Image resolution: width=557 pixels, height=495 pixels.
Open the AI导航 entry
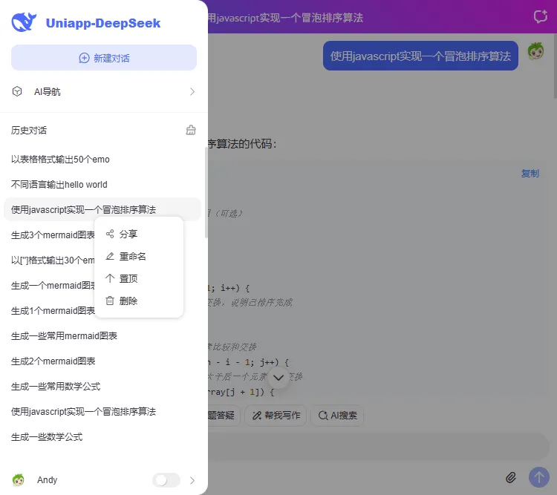pyautogui.click(x=104, y=91)
